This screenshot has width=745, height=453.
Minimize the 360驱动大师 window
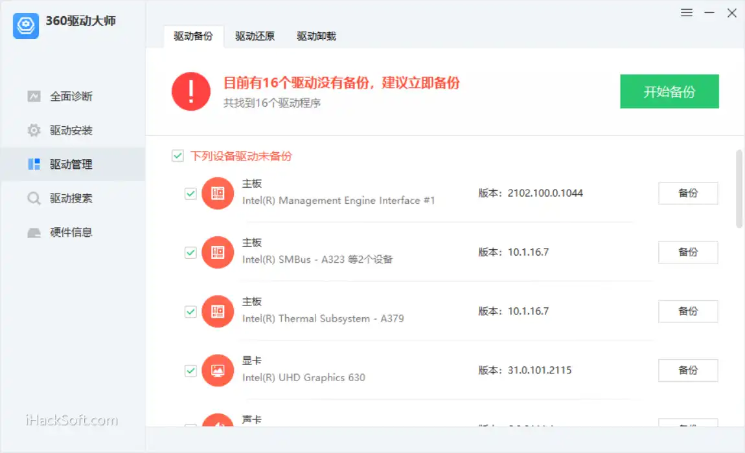[x=709, y=13]
